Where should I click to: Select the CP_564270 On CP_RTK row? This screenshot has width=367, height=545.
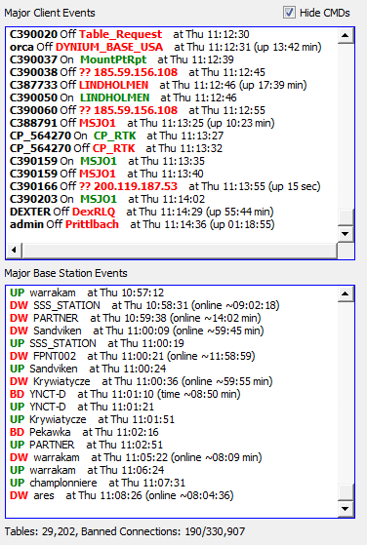[116, 136]
